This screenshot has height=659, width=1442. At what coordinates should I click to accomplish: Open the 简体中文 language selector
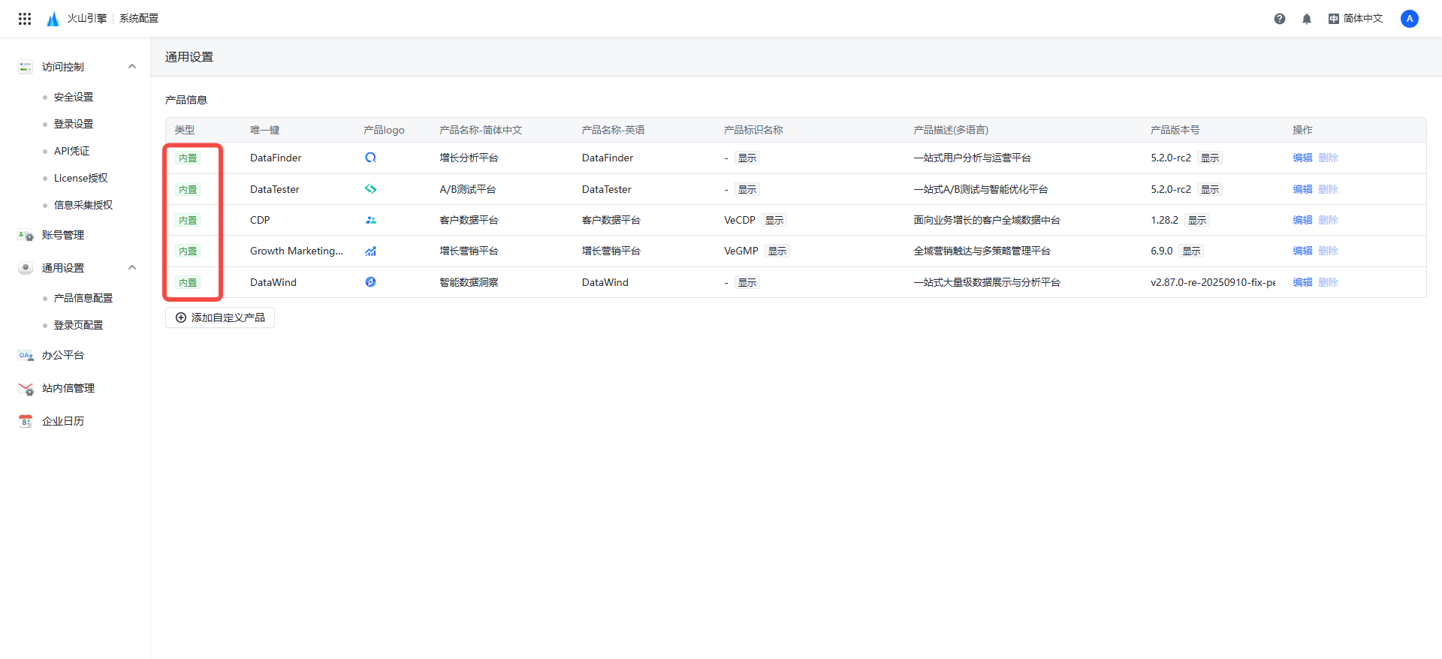(1356, 19)
